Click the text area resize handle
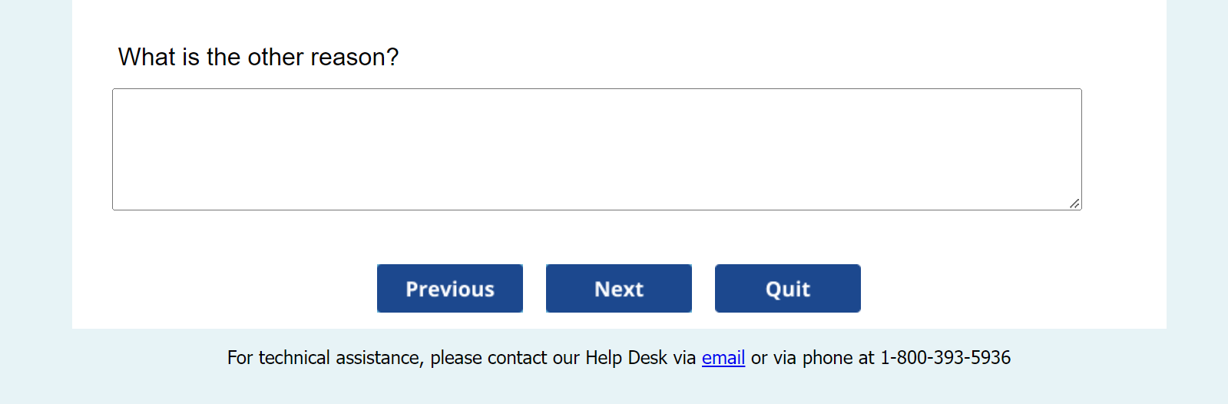1228x404 pixels. click(1074, 204)
